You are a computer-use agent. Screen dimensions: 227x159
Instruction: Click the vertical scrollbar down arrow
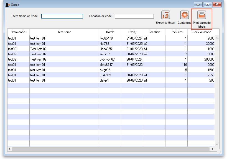click(217, 144)
